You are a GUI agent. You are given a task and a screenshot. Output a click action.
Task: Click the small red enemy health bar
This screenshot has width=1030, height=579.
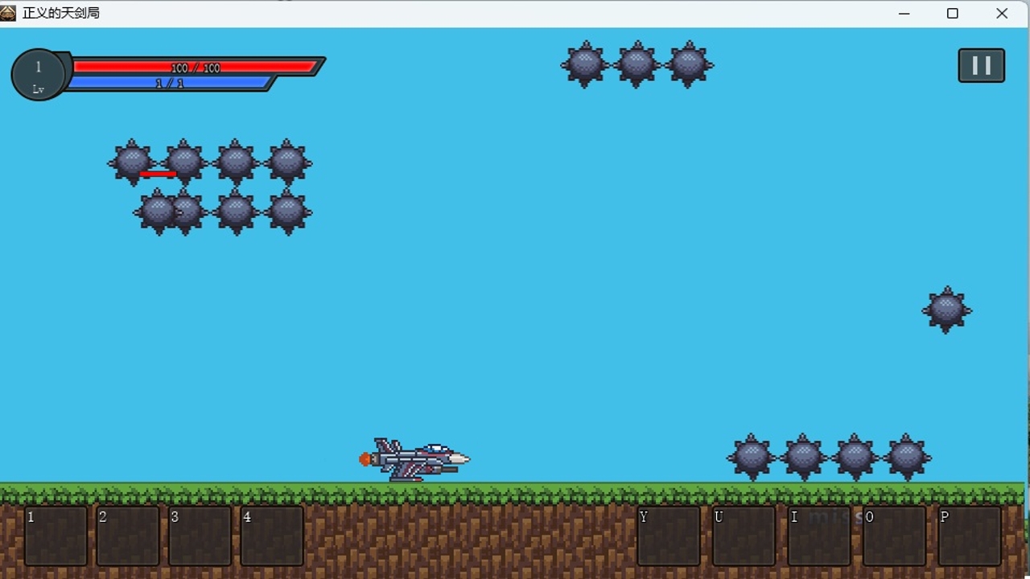coord(158,174)
